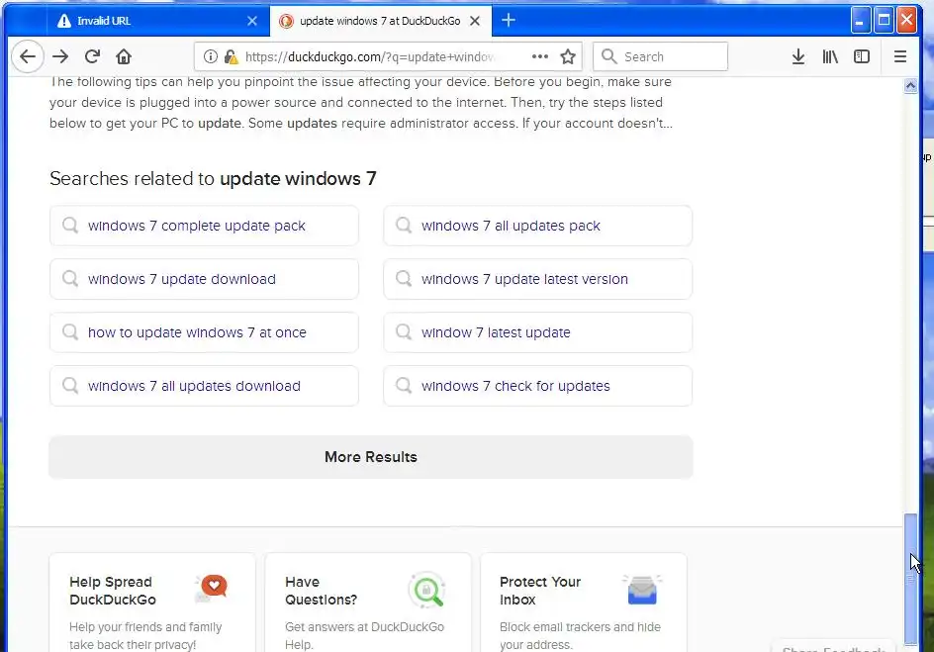934x652 pixels.
Task: Search 'windows 7 complete update pack'
Action: [204, 226]
